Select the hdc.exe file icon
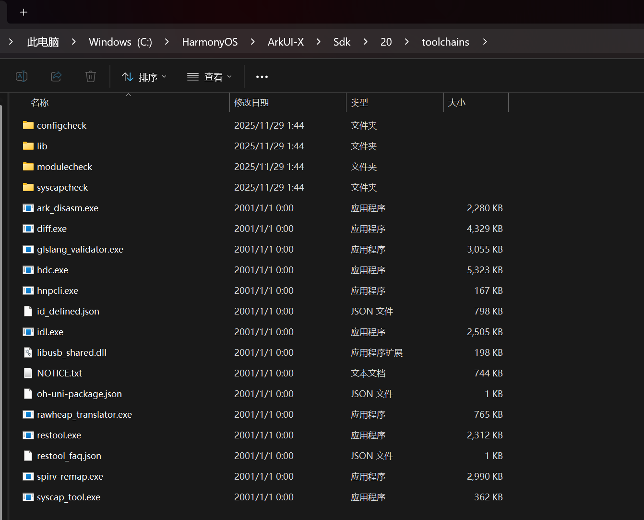Screen dimensions: 644x520 [x=28, y=270]
